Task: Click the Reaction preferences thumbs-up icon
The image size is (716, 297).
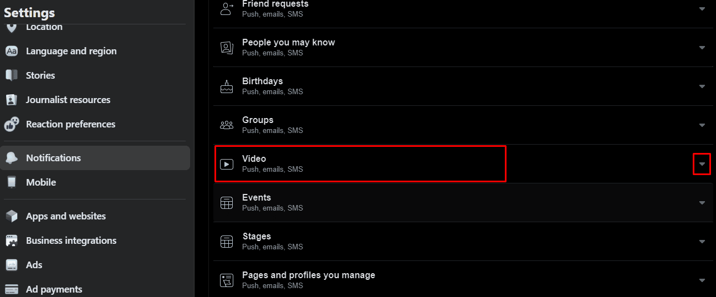Action: 12,124
